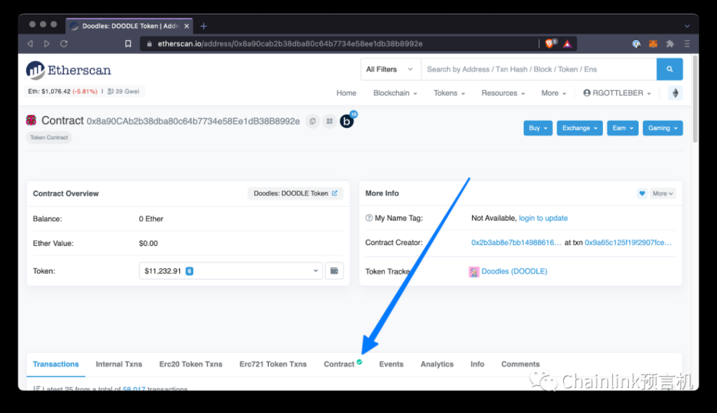Click the 39 Gwei gas tracker

123,92
